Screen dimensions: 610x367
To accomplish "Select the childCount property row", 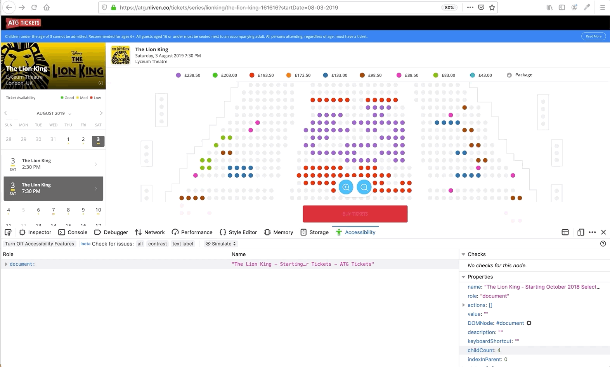I will pos(534,350).
